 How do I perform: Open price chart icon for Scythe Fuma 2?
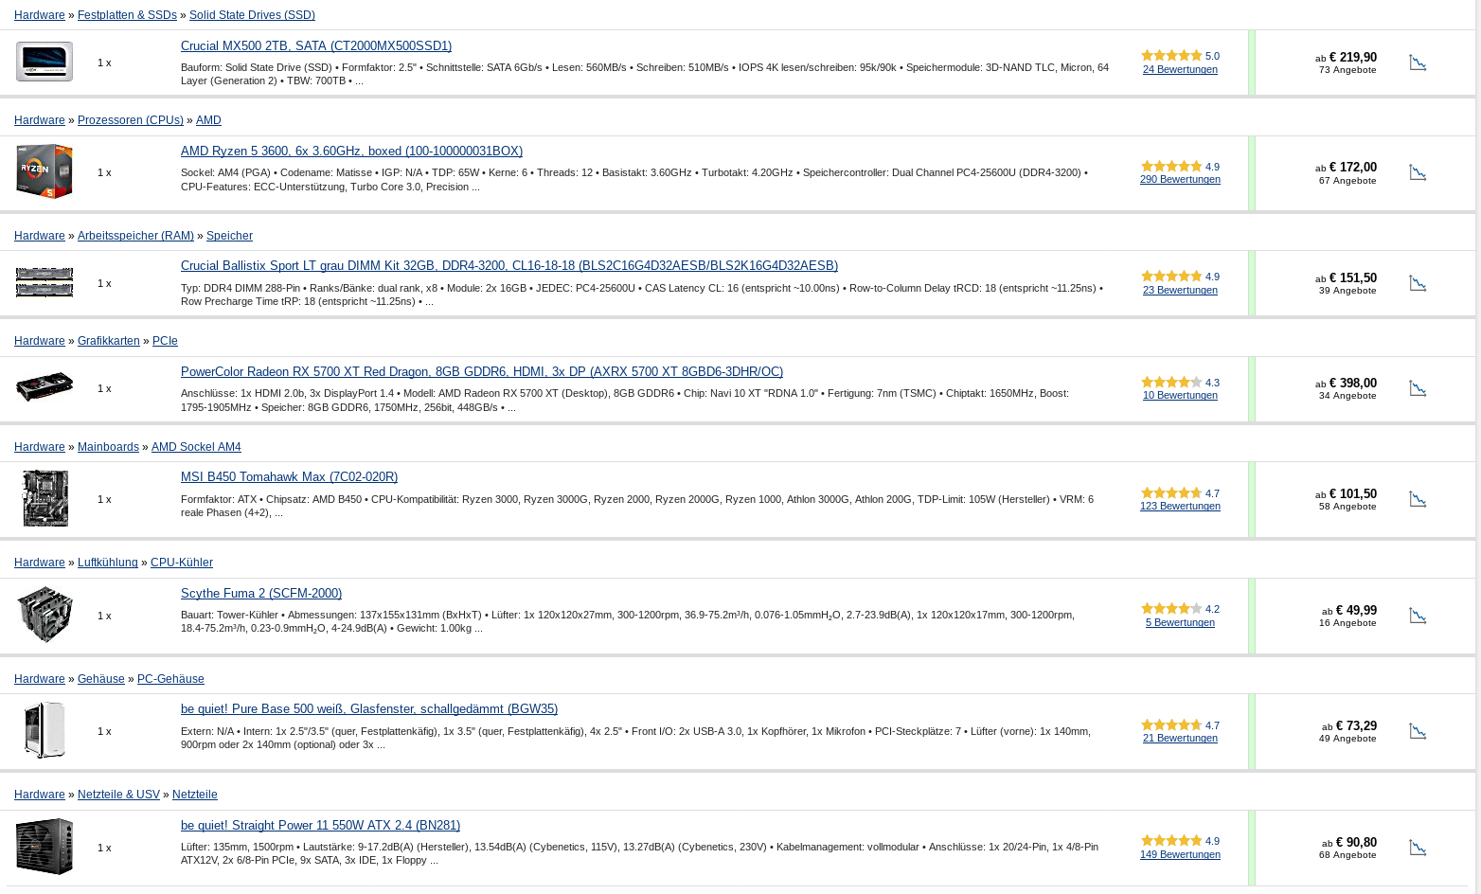pyautogui.click(x=1418, y=616)
